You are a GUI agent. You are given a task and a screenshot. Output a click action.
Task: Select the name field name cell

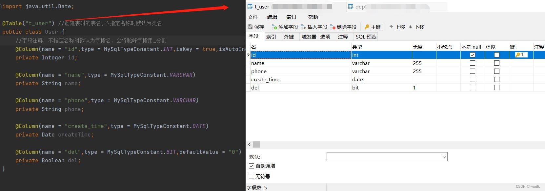click(301, 63)
